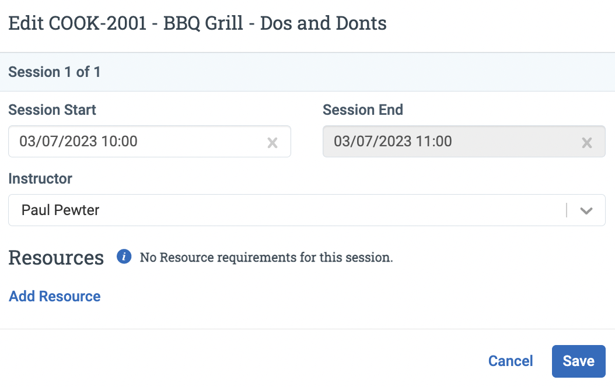Image resolution: width=615 pixels, height=387 pixels.
Task: Click the Edit COOK-2001 dialog title
Action: (197, 23)
